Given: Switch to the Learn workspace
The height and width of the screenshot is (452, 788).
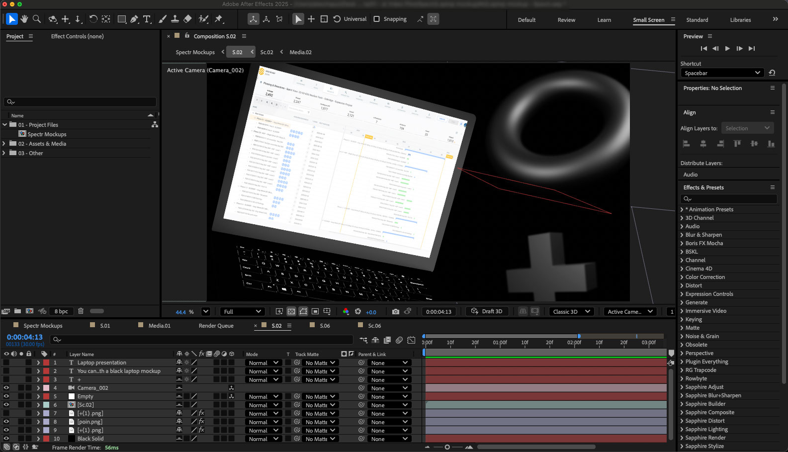Looking at the screenshot, I should coord(604,20).
